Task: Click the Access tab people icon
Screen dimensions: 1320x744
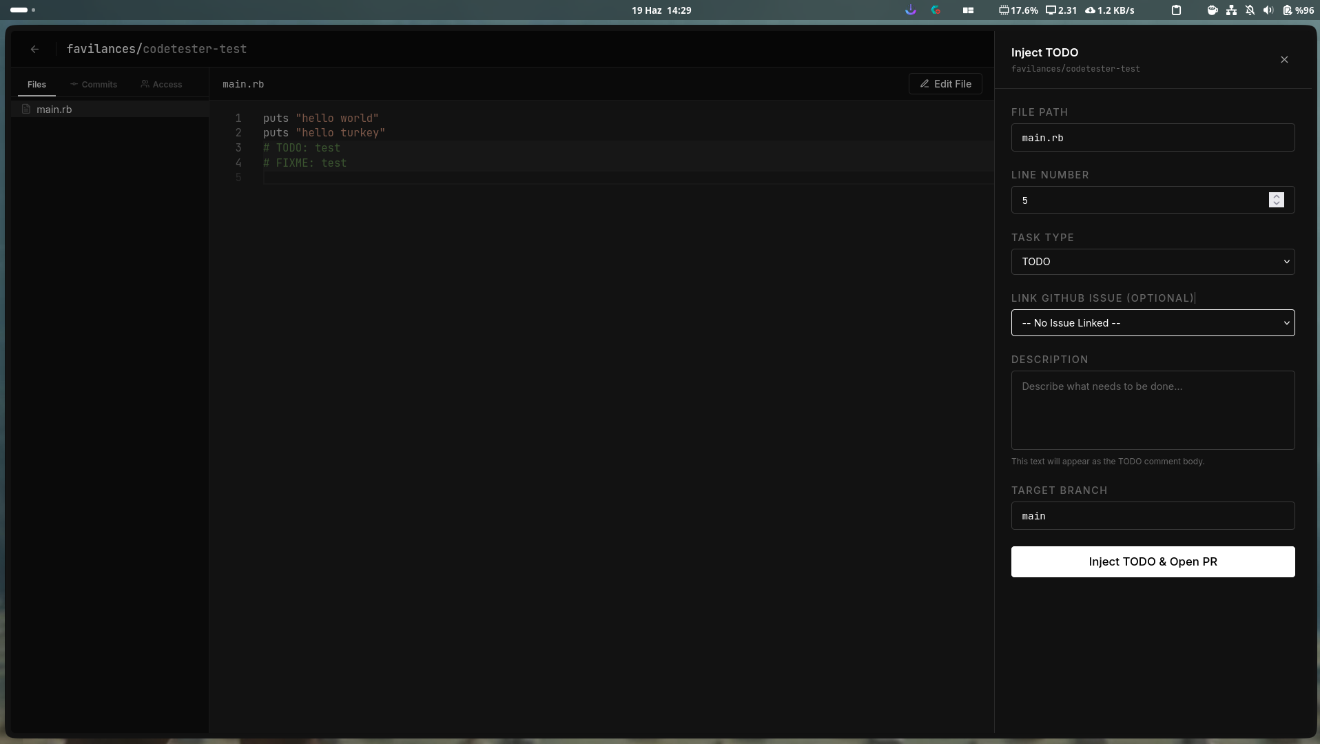Action: (x=145, y=84)
